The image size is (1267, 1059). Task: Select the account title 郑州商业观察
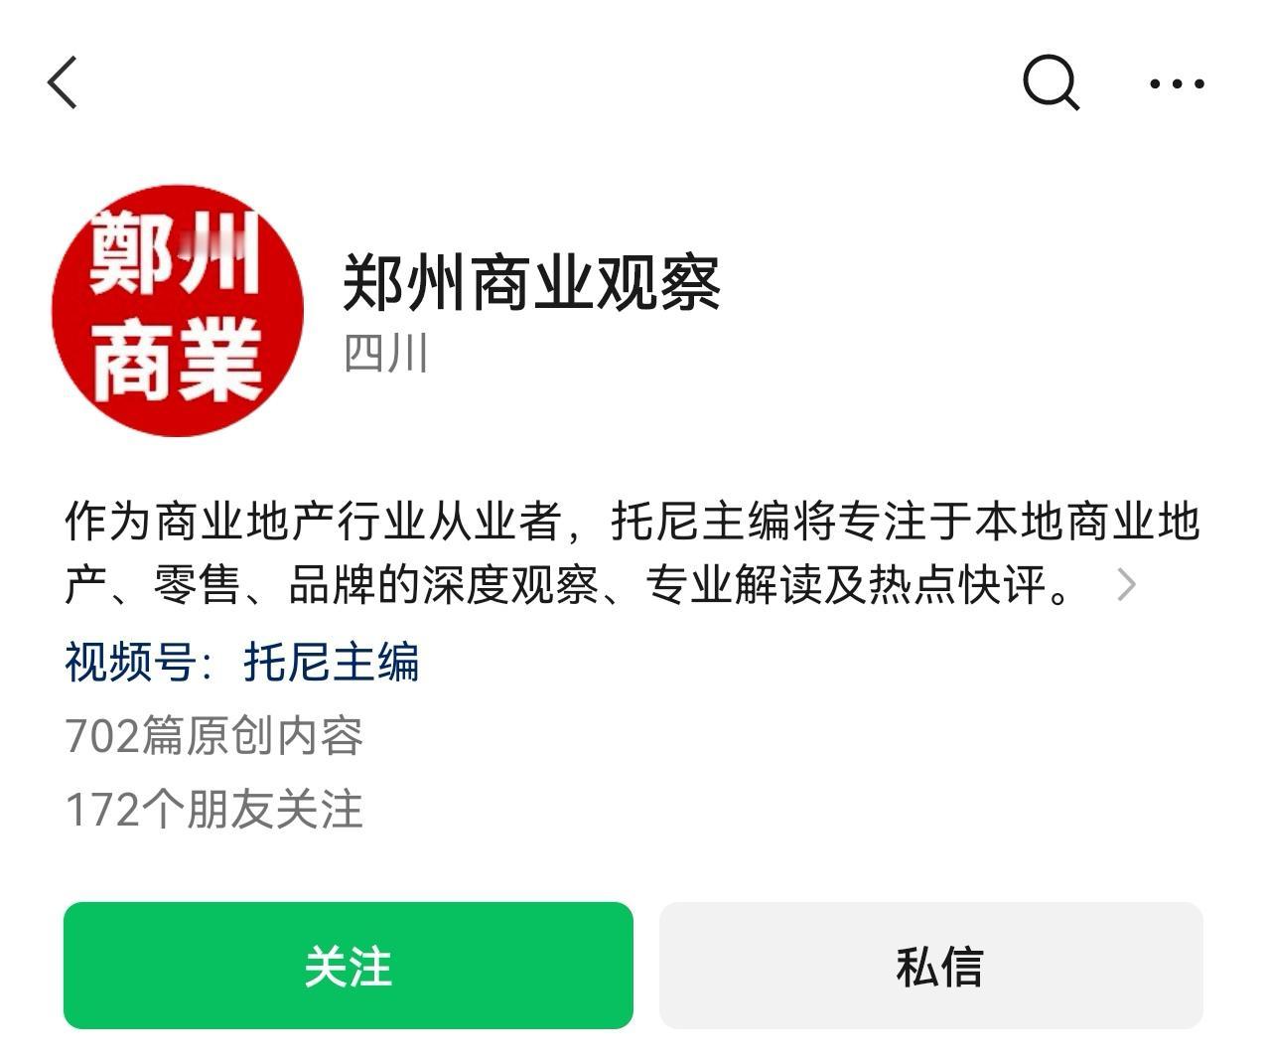tap(531, 283)
